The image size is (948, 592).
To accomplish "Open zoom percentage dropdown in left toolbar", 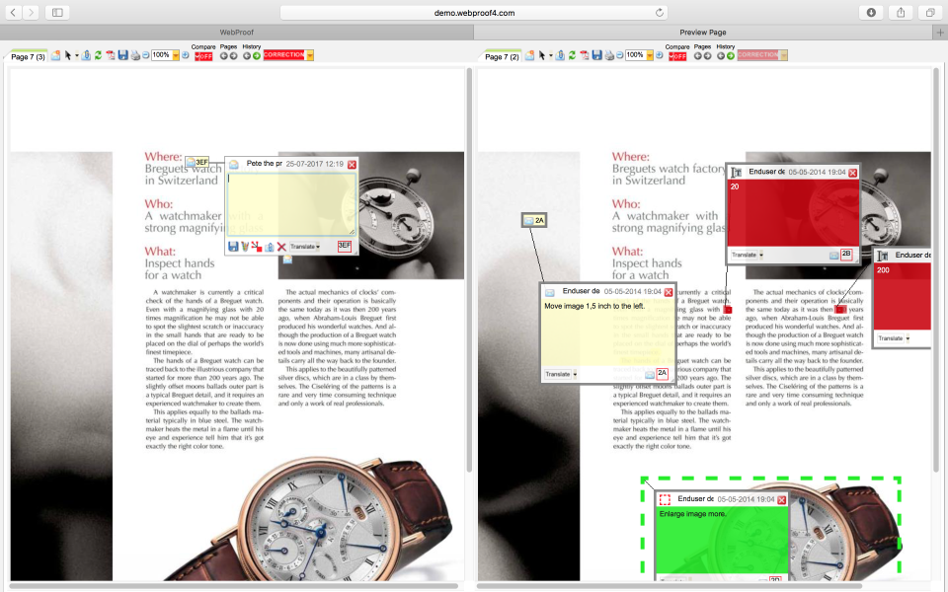I will [x=176, y=55].
